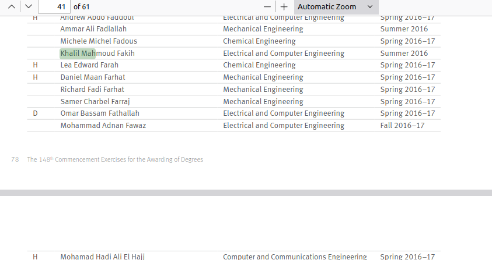492x260 pixels.
Task: Click Chemical Engineering in Michele Michel Fadous row
Action: [259, 41]
